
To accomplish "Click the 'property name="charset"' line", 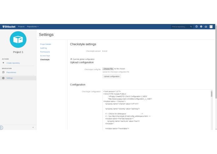I will click(122, 104).
